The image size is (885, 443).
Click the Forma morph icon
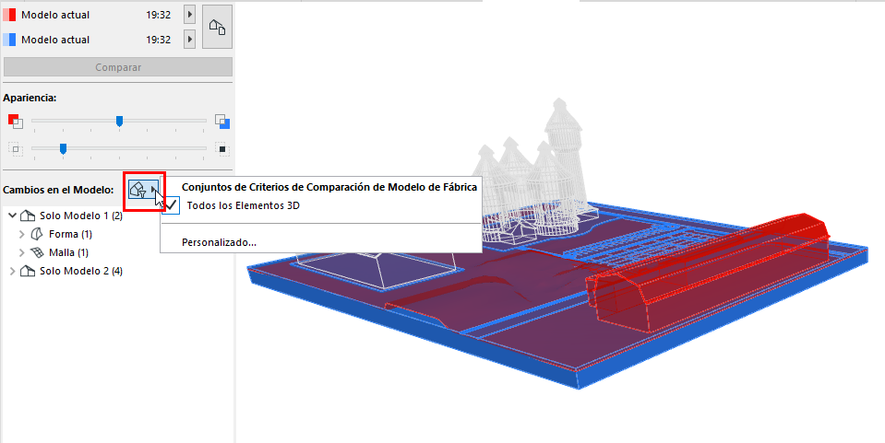(x=37, y=234)
